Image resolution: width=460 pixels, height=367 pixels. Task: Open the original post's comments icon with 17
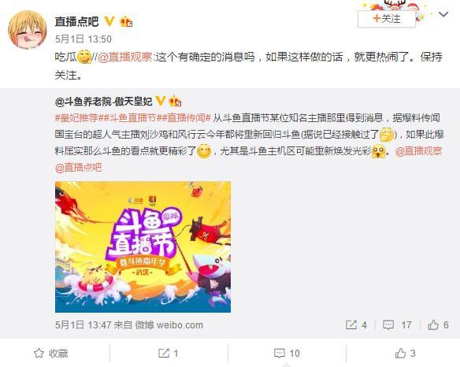click(397, 324)
